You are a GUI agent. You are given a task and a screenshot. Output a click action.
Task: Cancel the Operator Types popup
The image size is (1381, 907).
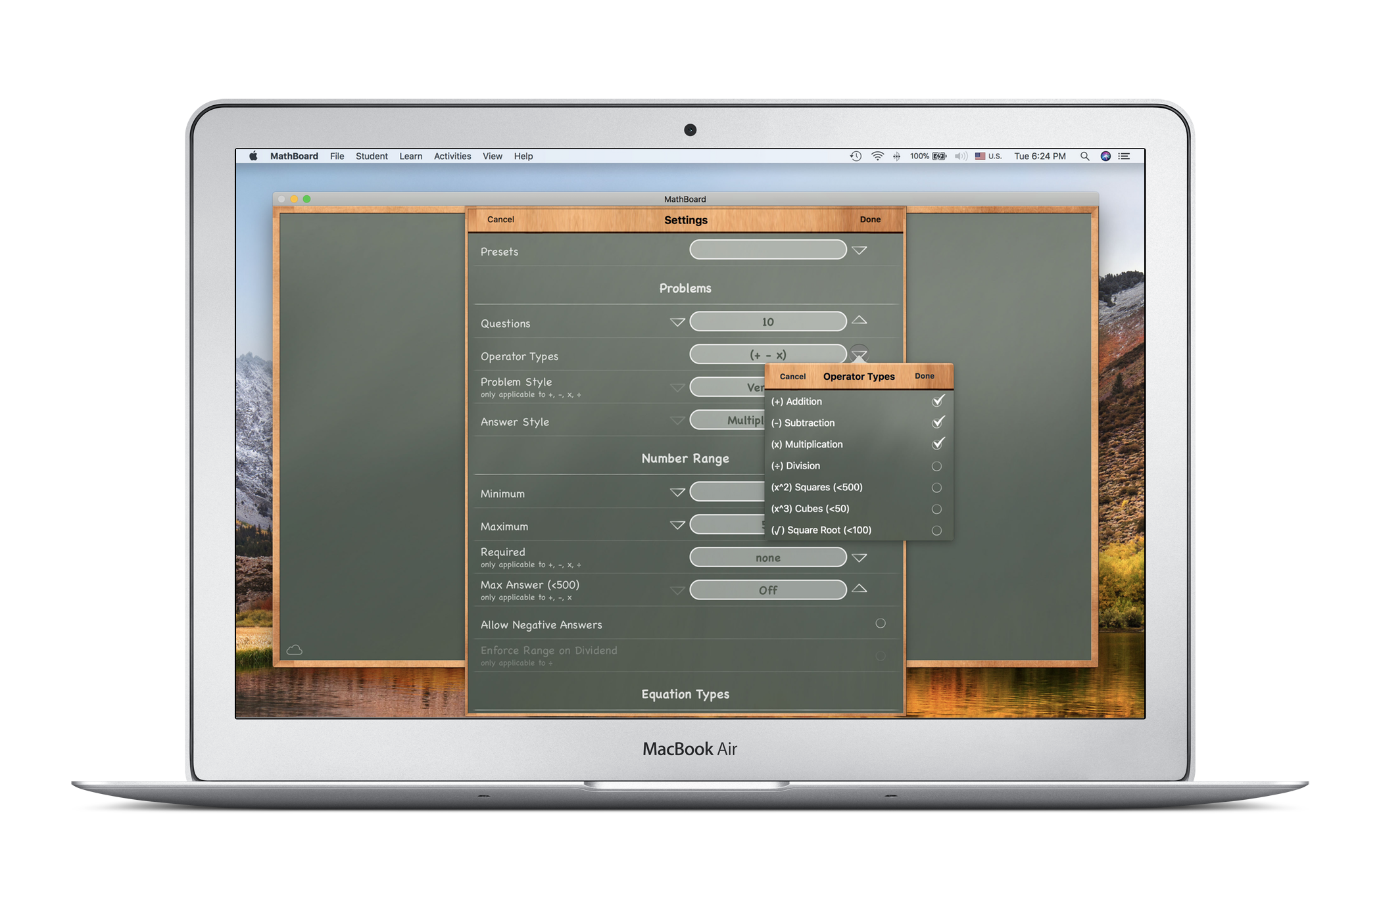click(792, 377)
